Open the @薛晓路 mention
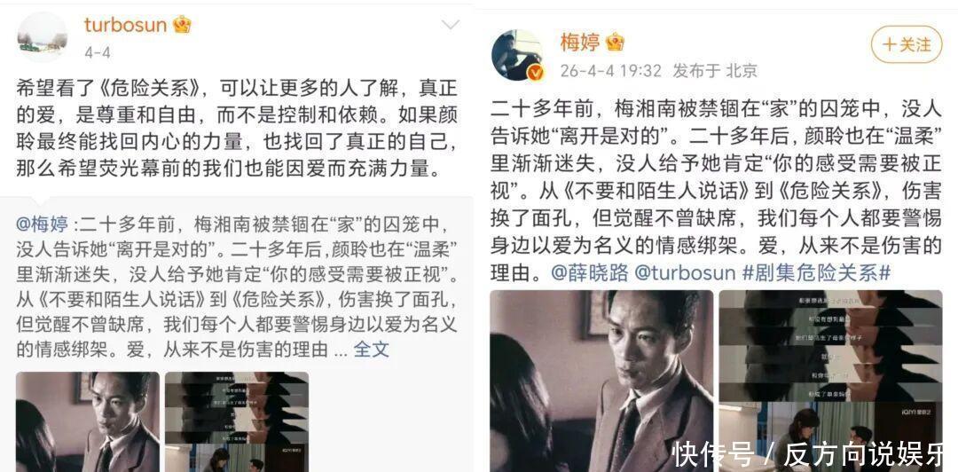This screenshot has width=958, height=472. tap(590, 272)
